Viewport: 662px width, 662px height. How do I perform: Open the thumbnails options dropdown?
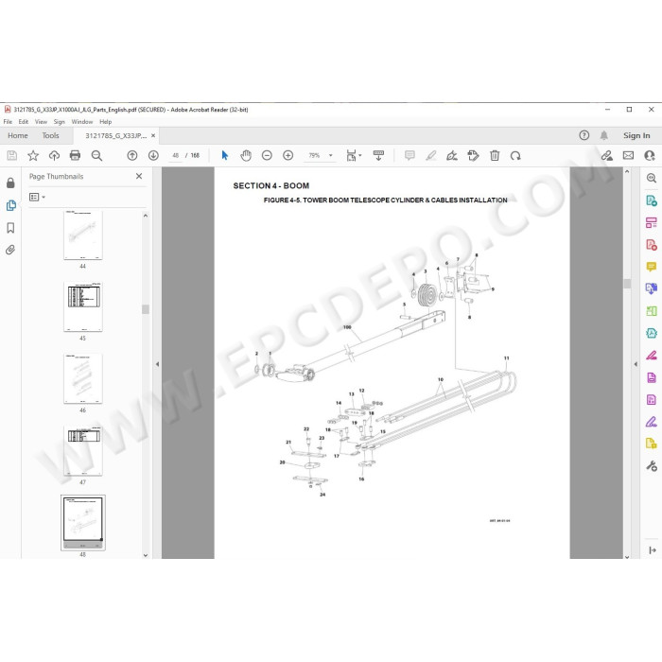coord(37,197)
